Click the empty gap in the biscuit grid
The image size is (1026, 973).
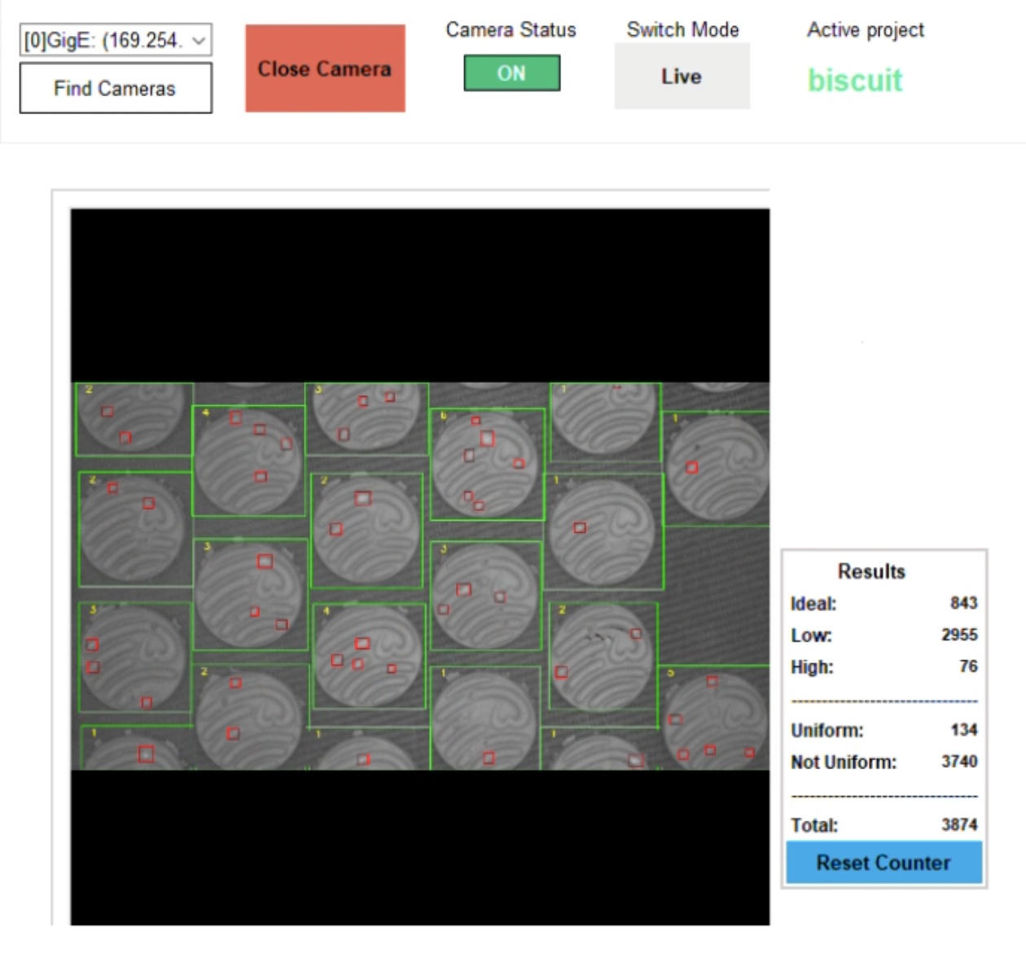[x=717, y=595]
